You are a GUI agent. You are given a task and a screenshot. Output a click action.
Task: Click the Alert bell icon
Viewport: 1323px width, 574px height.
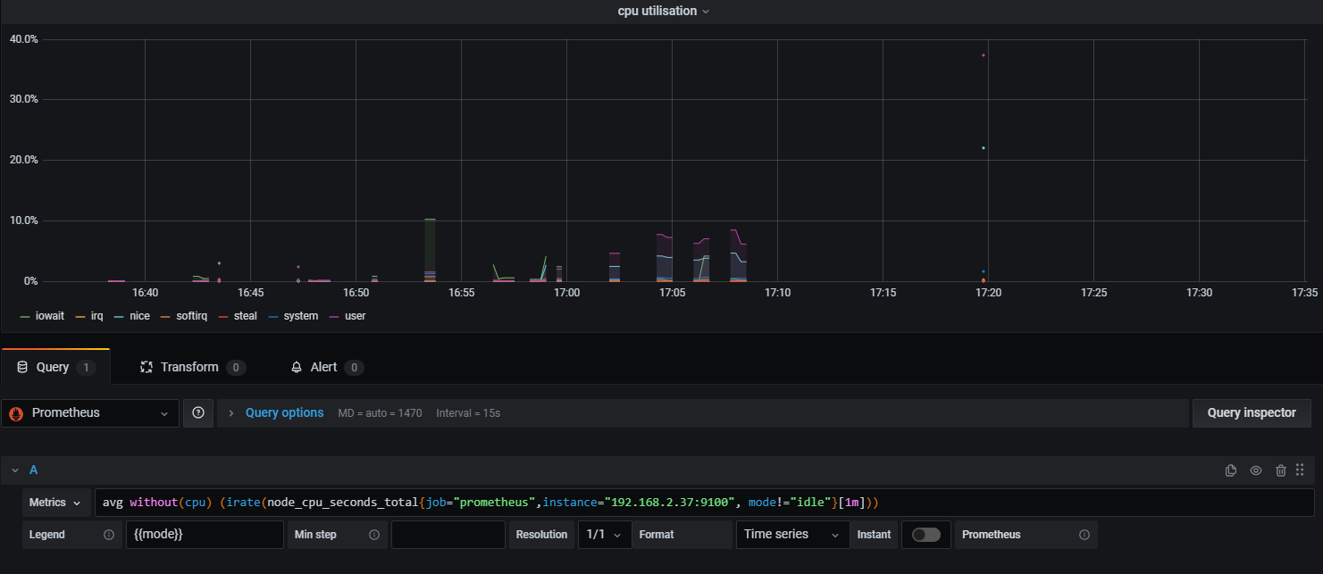coord(297,367)
